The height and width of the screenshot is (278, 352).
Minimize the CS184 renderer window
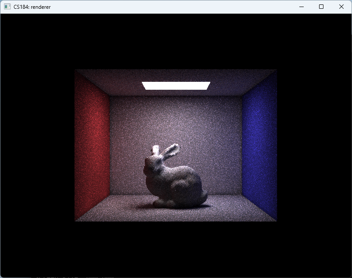pos(302,7)
